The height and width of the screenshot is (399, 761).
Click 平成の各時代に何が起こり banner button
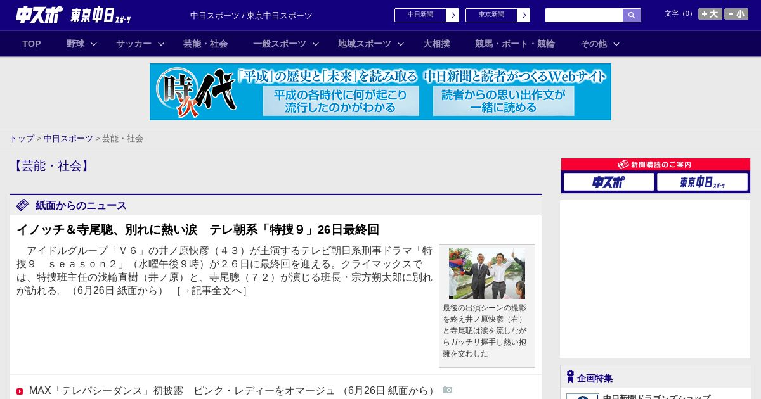(x=341, y=101)
